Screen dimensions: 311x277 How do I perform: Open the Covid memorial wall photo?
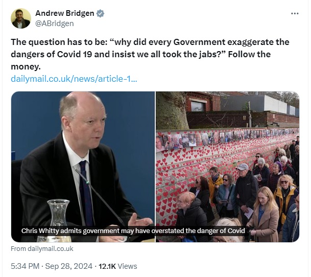click(x=227, y=167)
